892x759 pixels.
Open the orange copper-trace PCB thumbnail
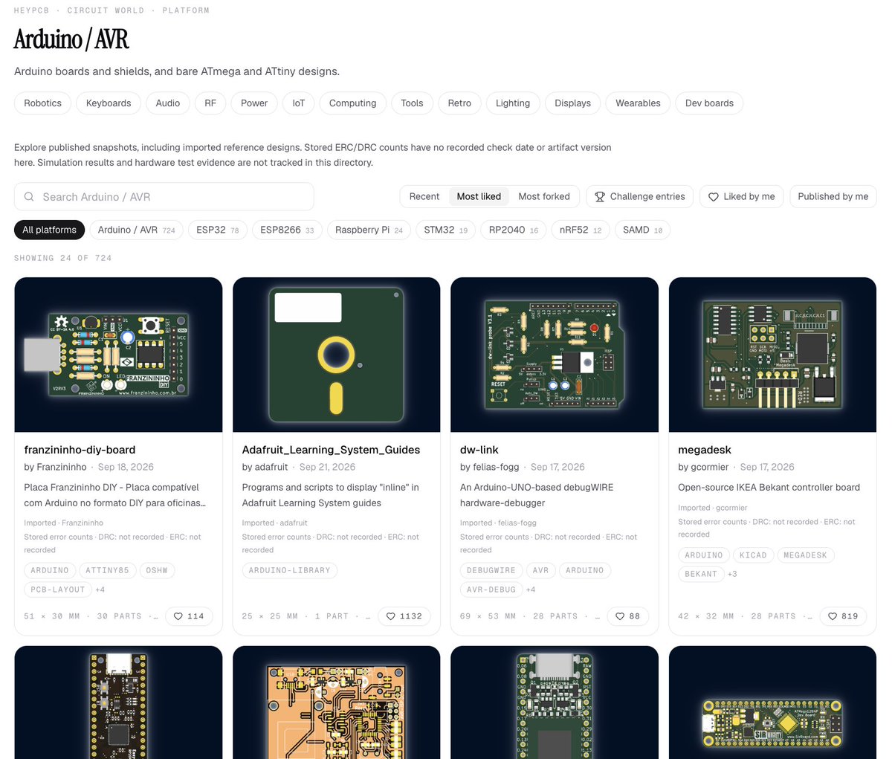(337, 703)
